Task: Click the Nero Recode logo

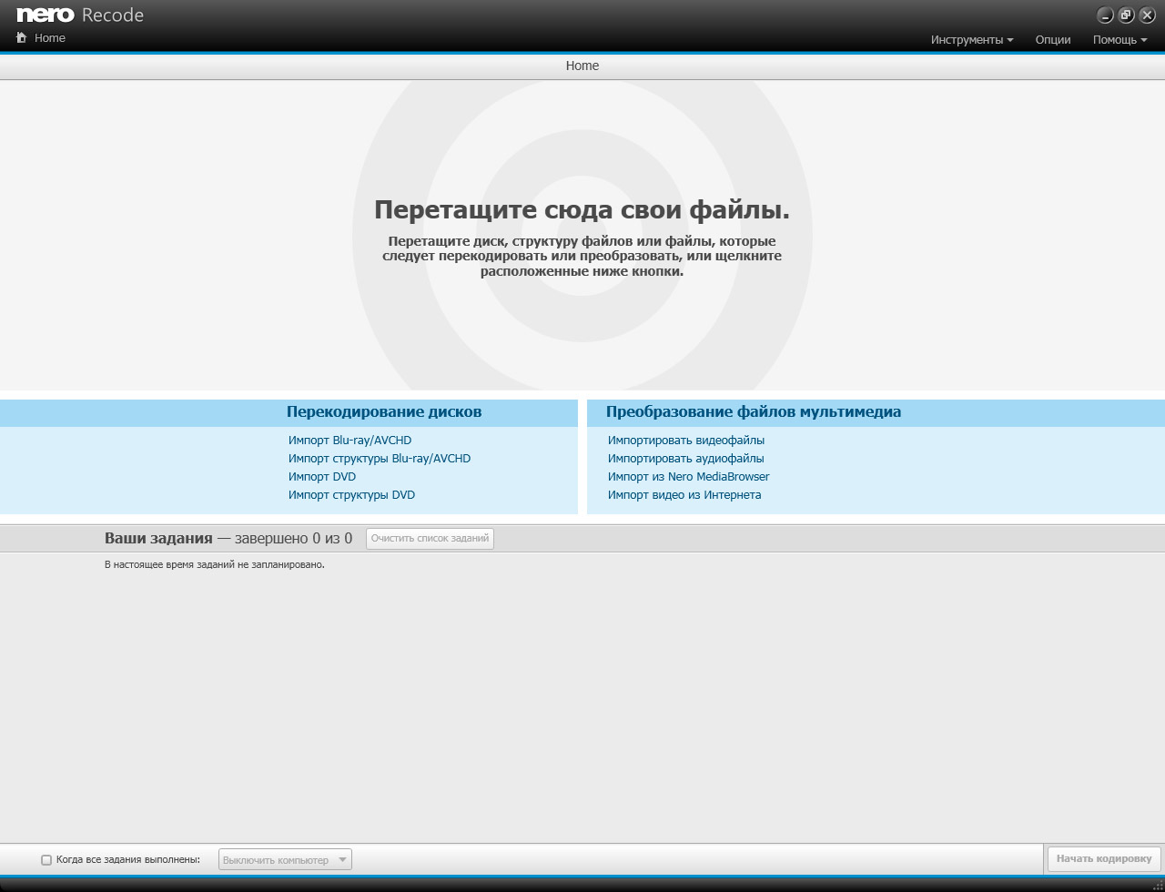Action: [x=80, y=15]
